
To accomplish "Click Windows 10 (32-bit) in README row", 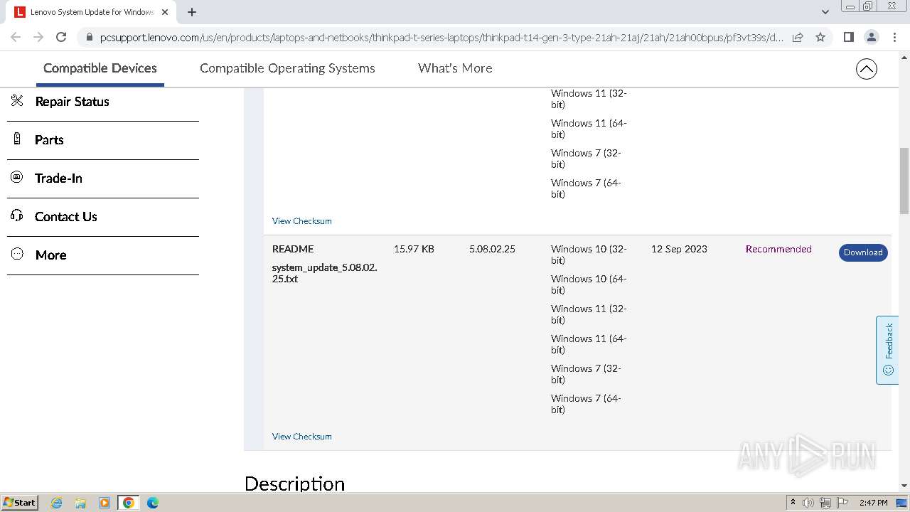I will [x=589, y=255].
